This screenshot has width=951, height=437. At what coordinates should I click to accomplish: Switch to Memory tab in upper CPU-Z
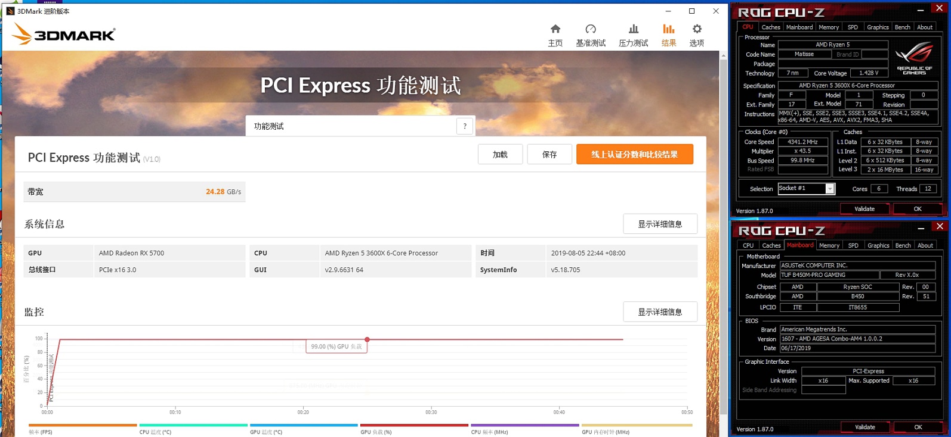tap(829, 27)
